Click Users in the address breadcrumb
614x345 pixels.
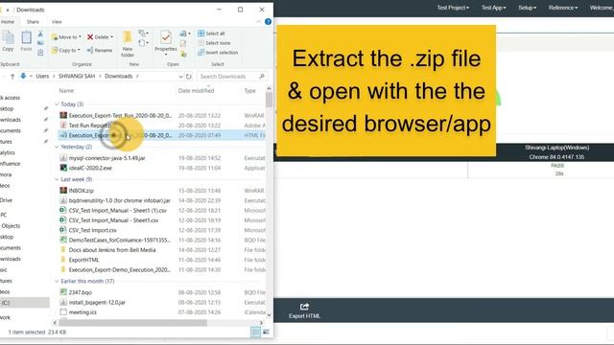point(42,77)
